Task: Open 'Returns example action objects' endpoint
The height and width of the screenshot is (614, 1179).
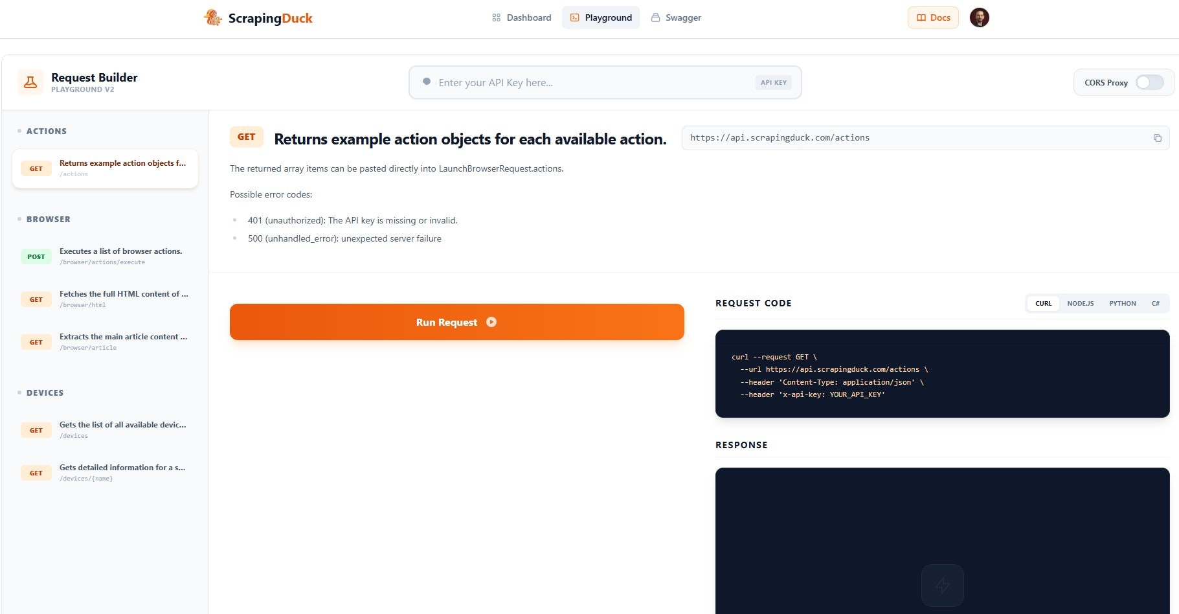Action: 105,168
